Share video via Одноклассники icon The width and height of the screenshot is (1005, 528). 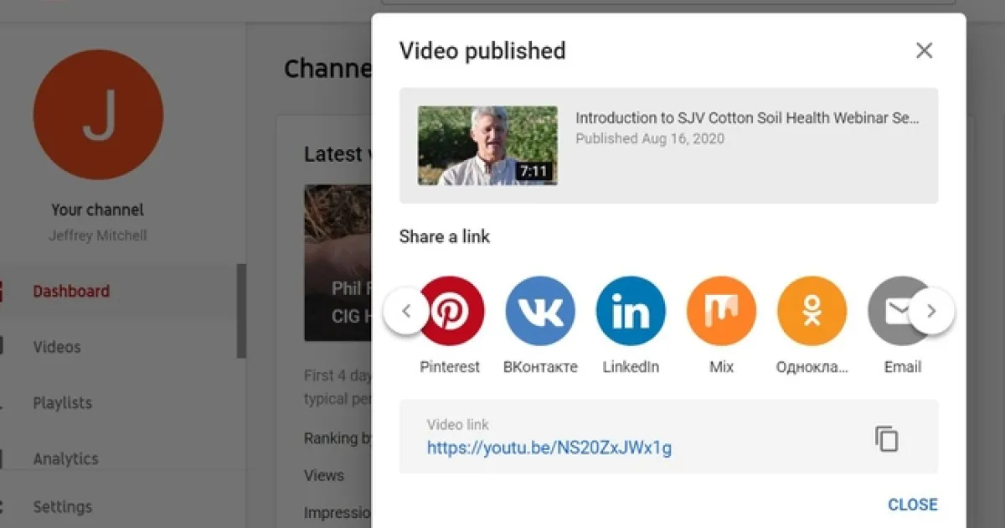pyautogui.click(x=812, y=312)
